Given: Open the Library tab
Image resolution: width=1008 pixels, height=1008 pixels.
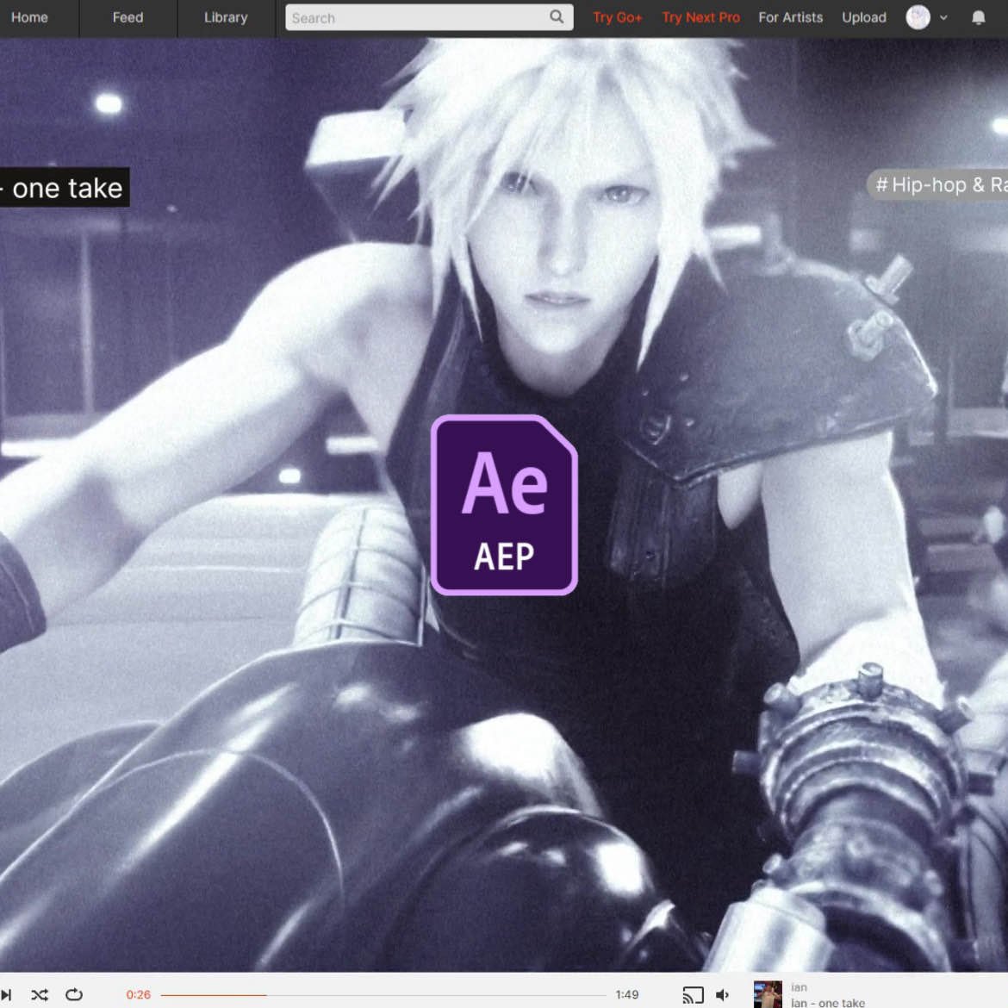Looking at the screenshot, I should coord(226,17).
